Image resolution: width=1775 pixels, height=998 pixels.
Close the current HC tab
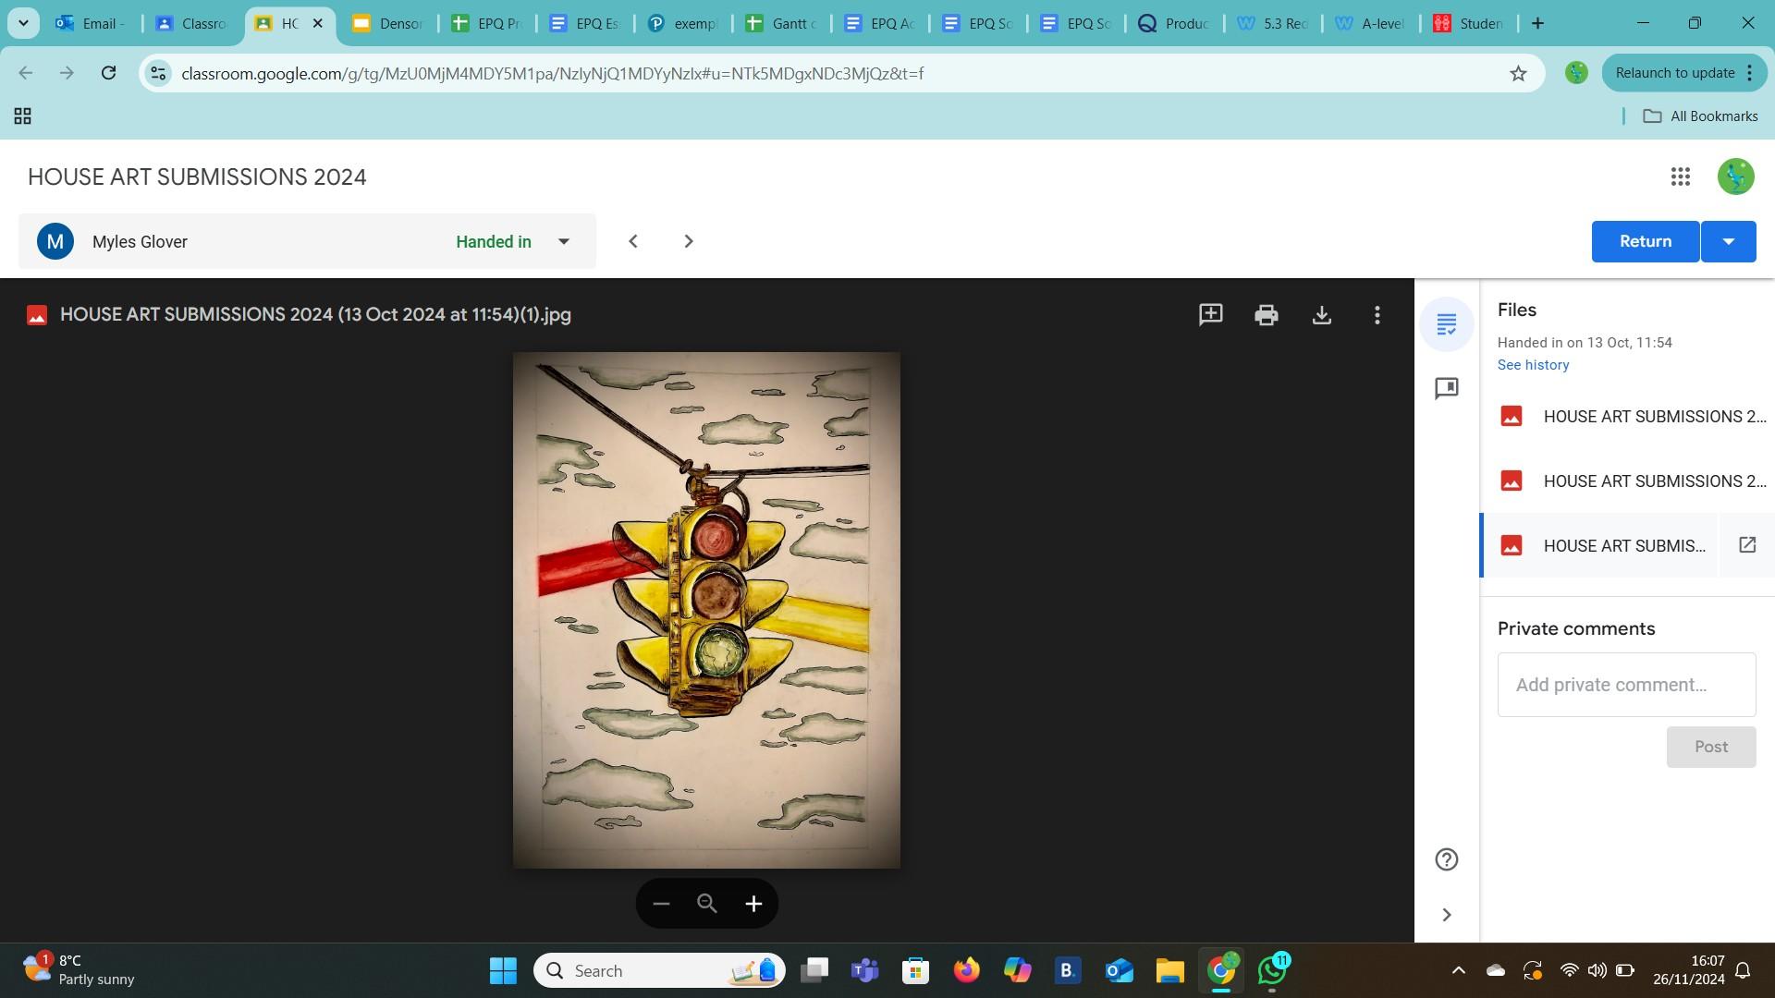[317, 23]
